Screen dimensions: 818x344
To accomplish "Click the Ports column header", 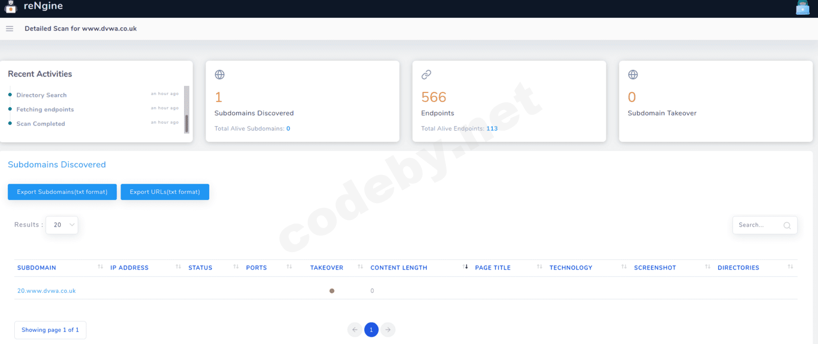I will point(257,267).
